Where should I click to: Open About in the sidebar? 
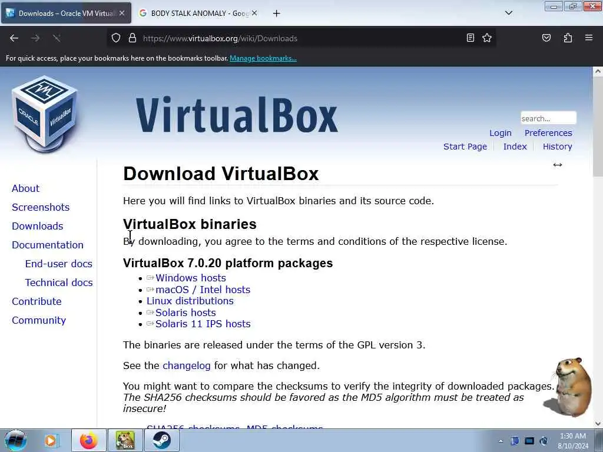coord(25,188)
